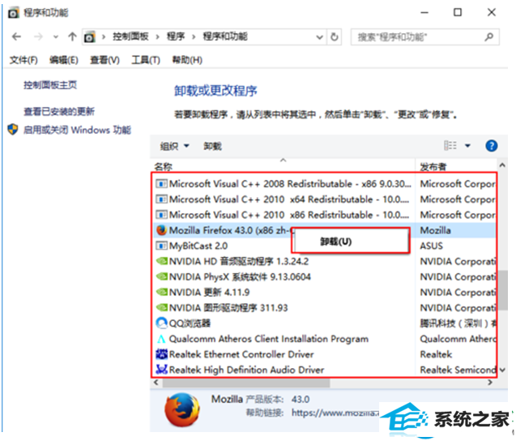Open the 控制面板主页 link
This screenshot has height=441, width=516.
[x=50, y=85]
